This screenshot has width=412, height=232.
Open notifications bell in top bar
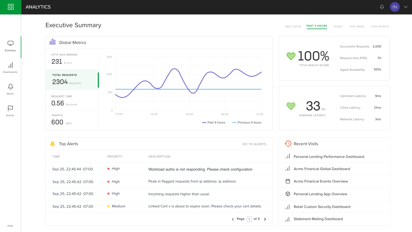[382, 7]
